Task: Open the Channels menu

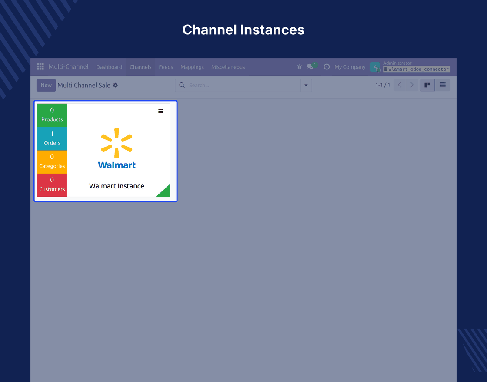Action: coord(140,67)
